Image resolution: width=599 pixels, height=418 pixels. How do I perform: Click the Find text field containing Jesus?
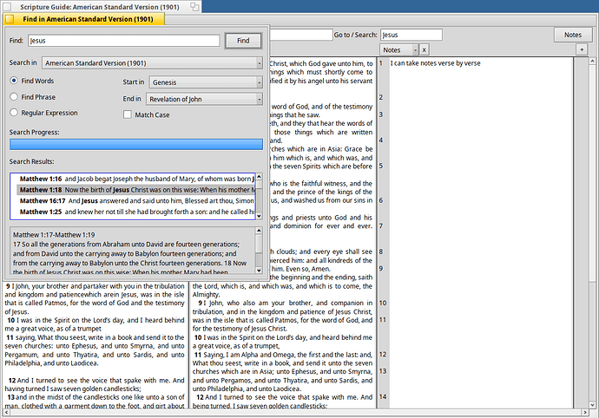[x=124, y=41]
